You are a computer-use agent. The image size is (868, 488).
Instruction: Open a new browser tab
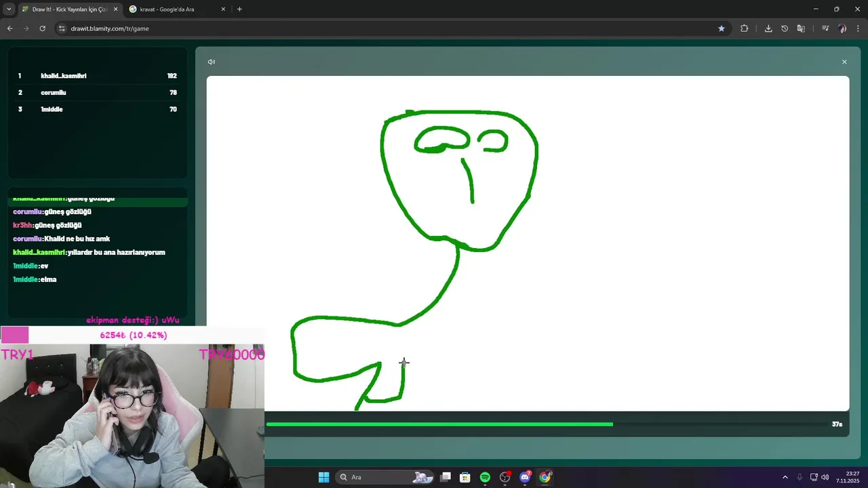(239, 9)
